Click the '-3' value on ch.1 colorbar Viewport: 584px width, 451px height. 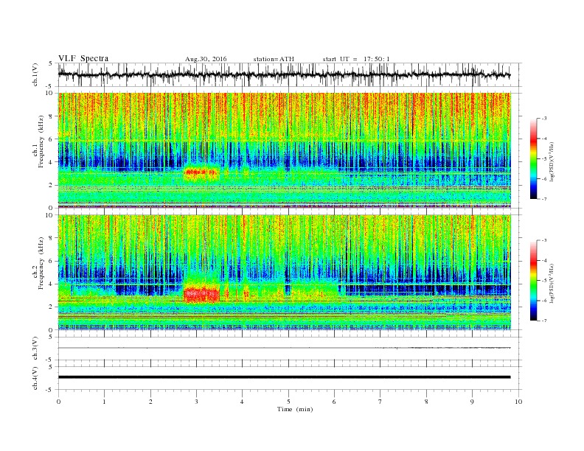(544, 119)
